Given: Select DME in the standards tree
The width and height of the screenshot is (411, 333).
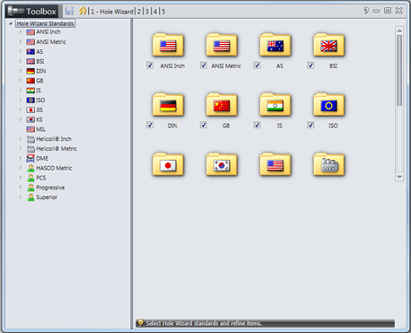Looking at the screenshot, I should (42, 158).
